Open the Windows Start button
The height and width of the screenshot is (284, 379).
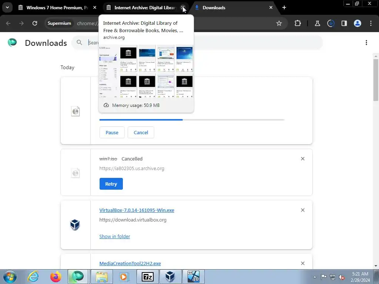click(10, 277)
